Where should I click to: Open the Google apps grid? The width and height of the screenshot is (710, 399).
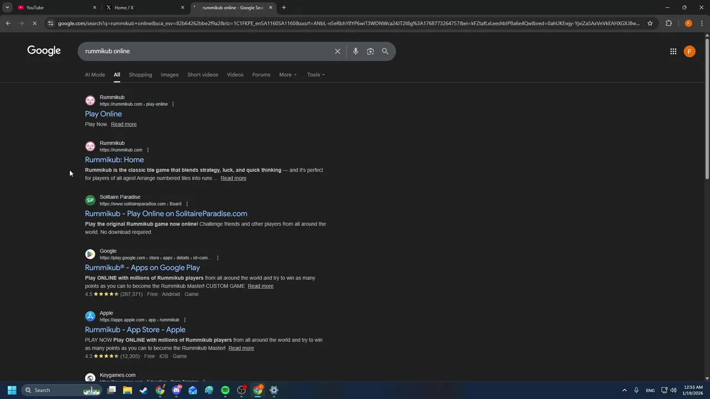pos(673,52)
